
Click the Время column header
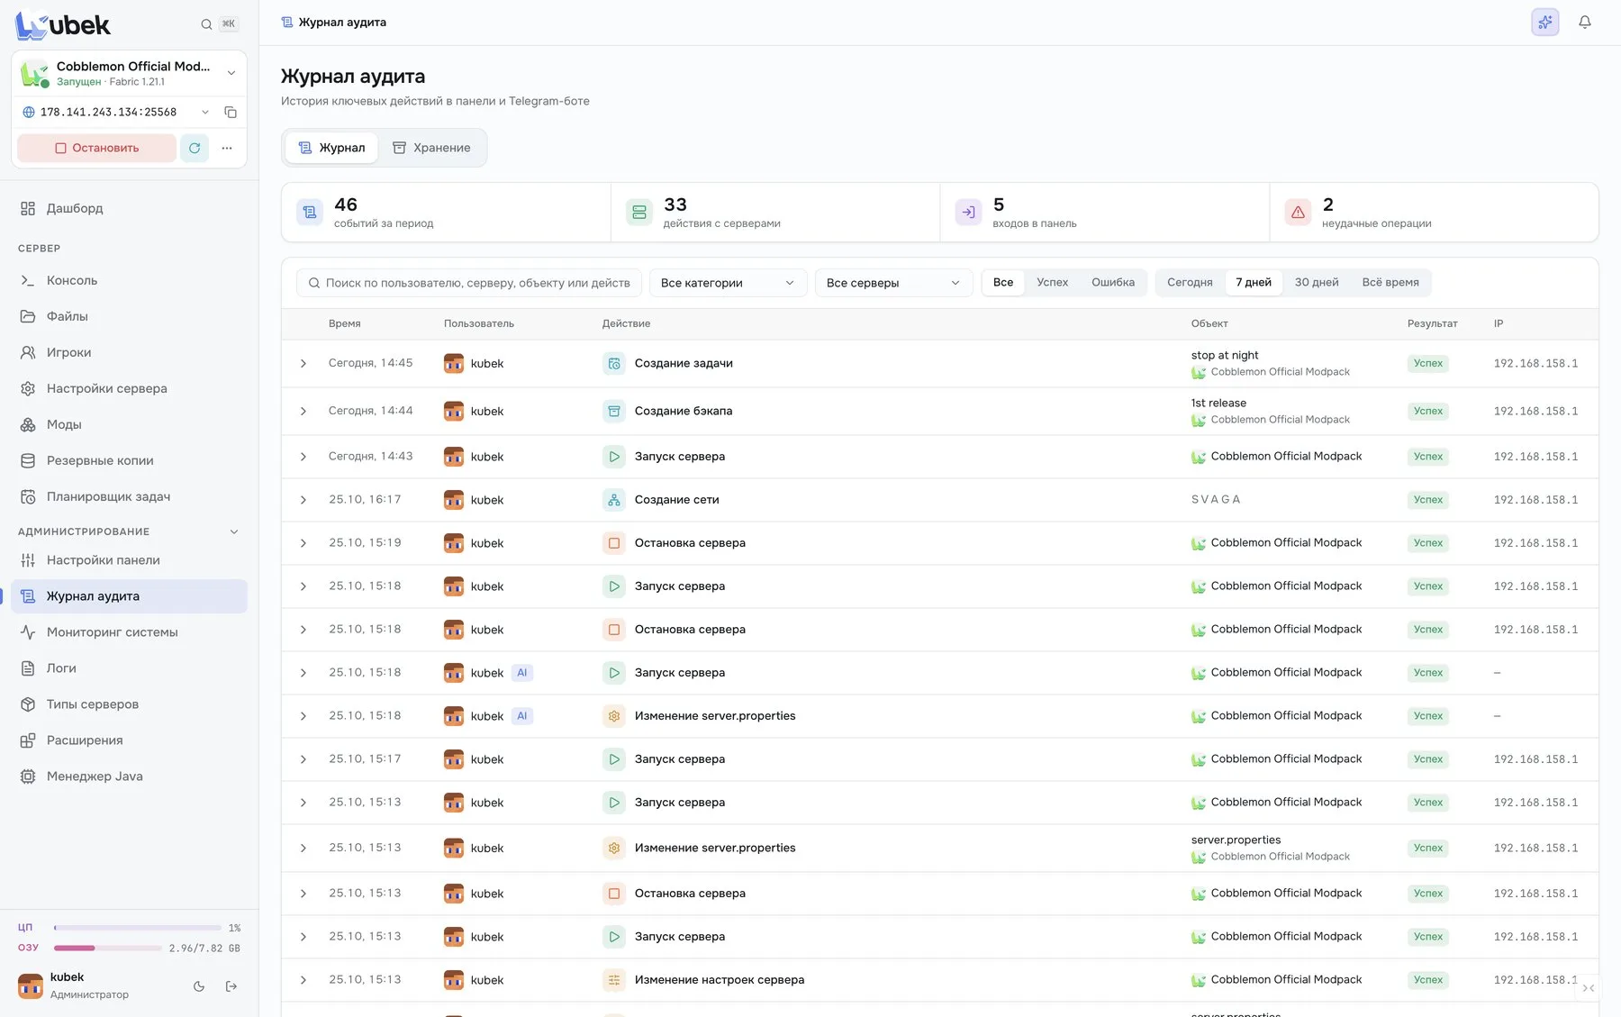(x=345, y=323)
